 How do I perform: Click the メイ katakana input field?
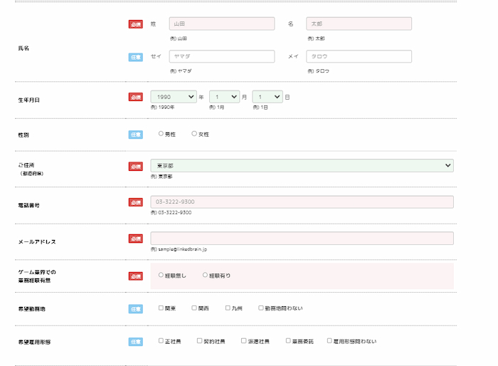[x=359, y=56]
